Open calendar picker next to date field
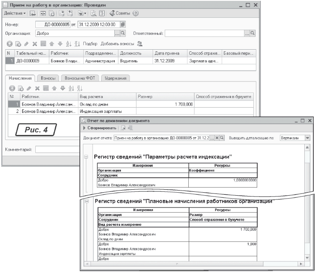Screen dimensions: 315x272 tap(123, 24)
